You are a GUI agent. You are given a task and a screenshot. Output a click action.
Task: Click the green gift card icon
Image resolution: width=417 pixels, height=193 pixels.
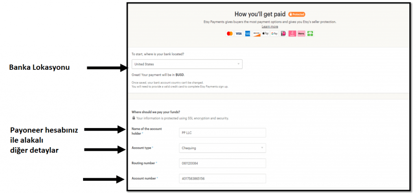point(310,34)
